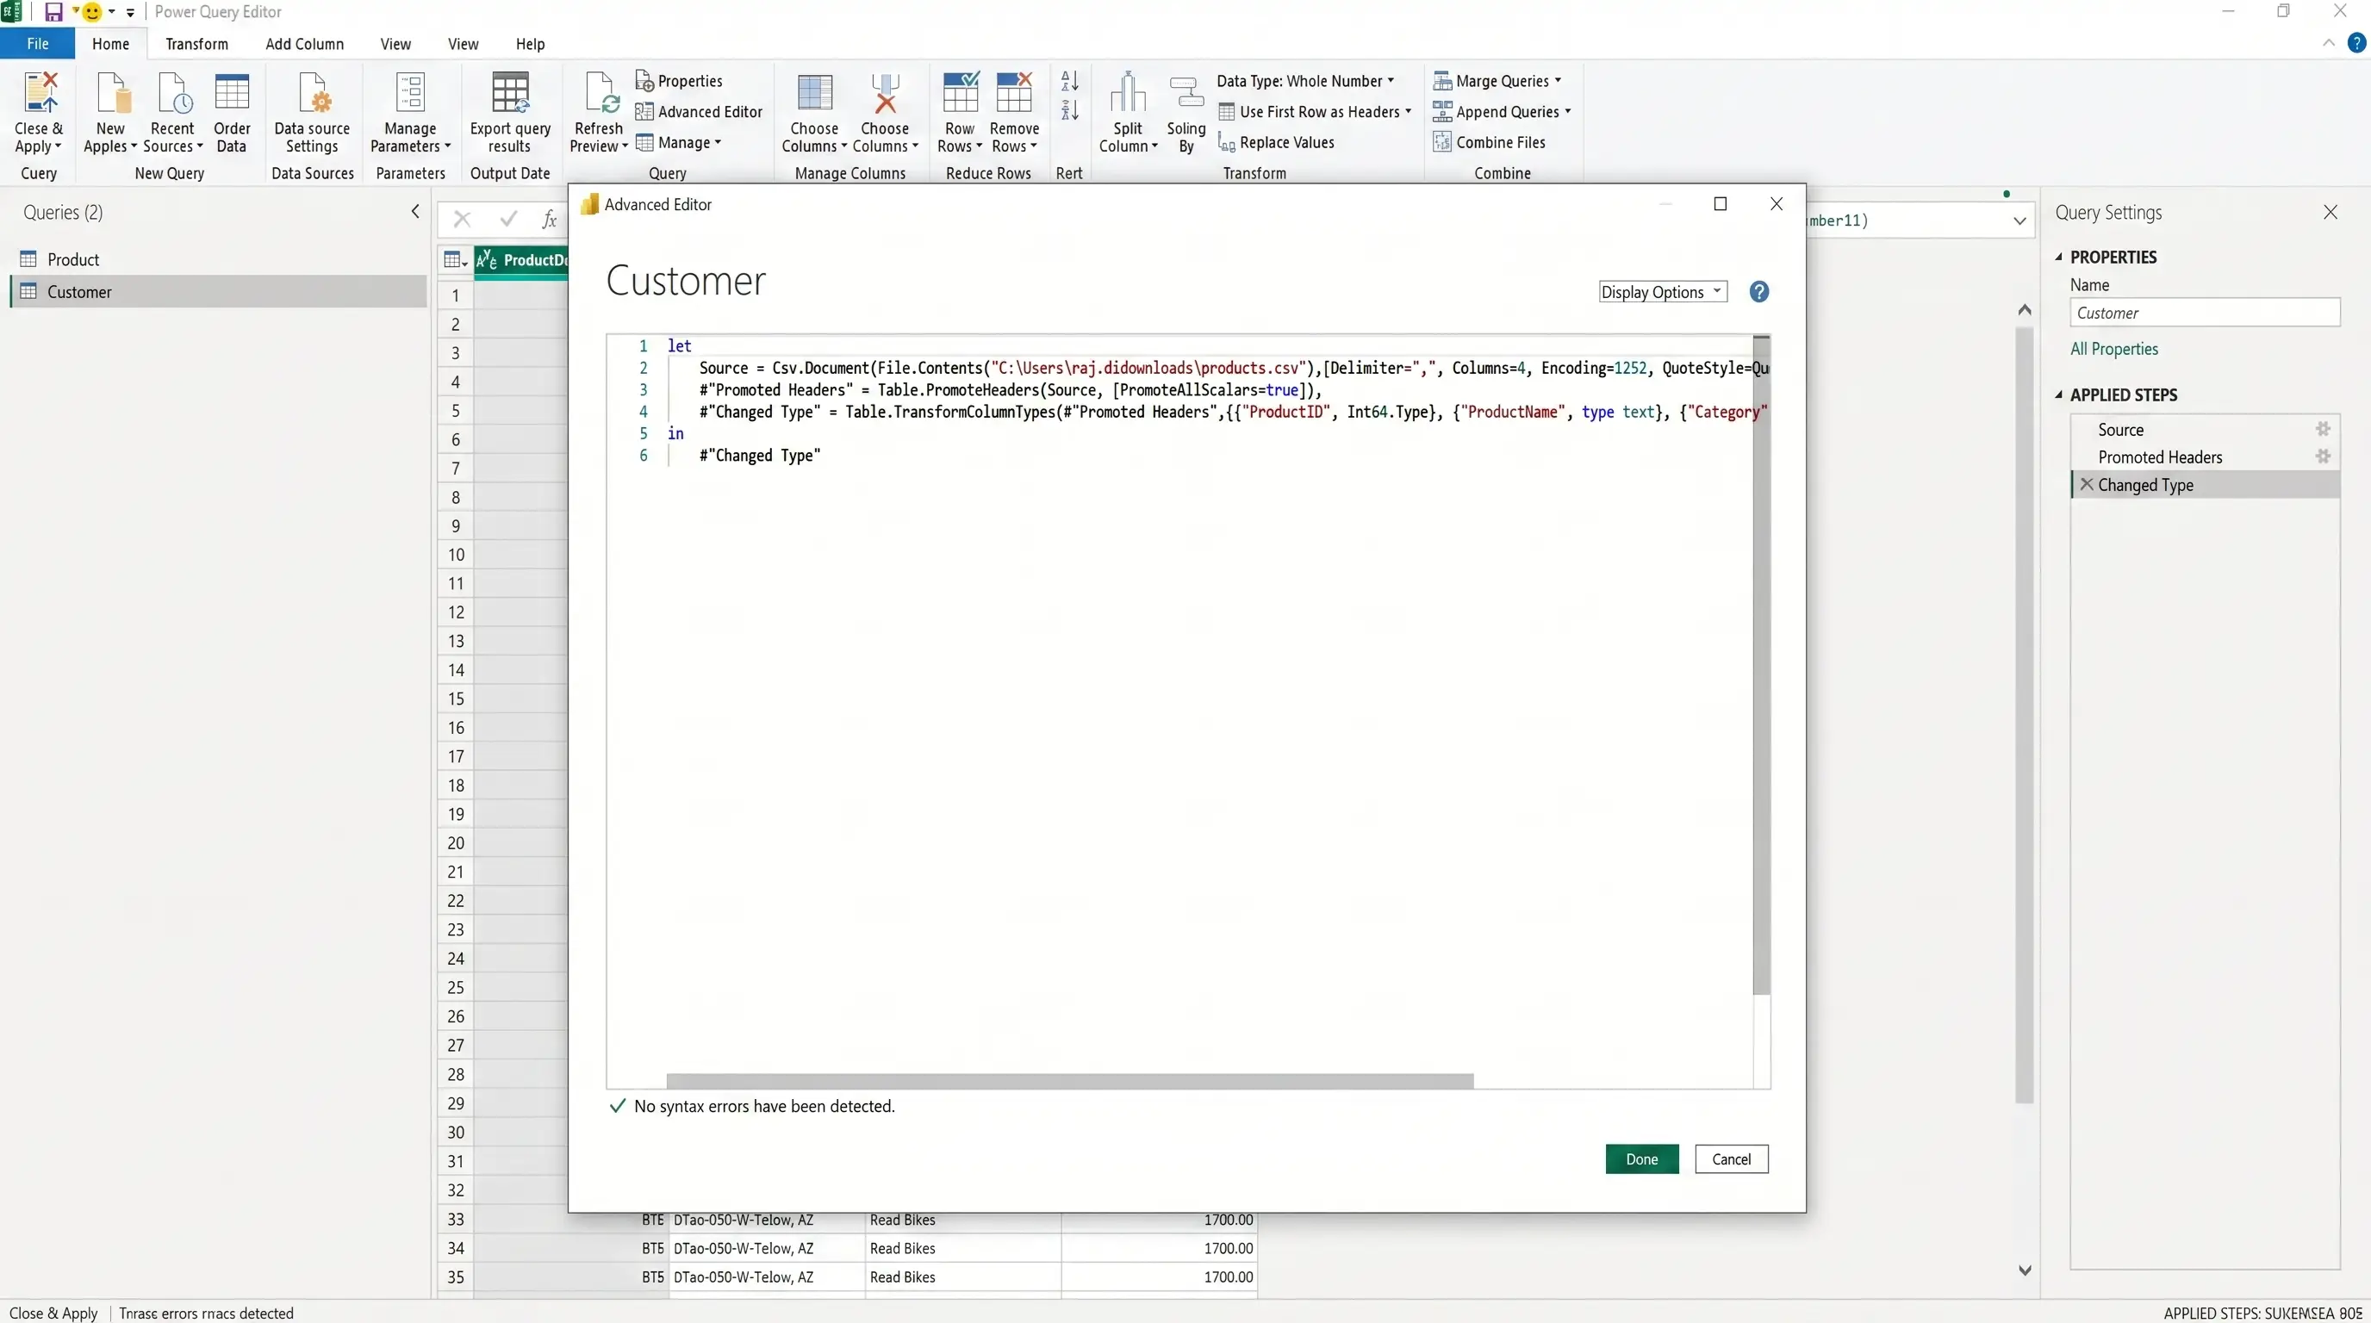Click Close & Apply in status bar
The width and height of the screenshot is (2371, 1323).
53,1313
